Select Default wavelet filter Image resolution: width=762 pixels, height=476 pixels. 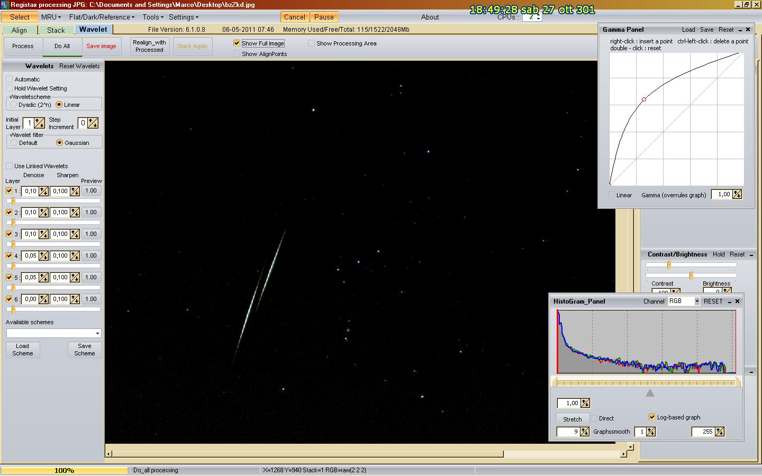(x=14, y=143)
